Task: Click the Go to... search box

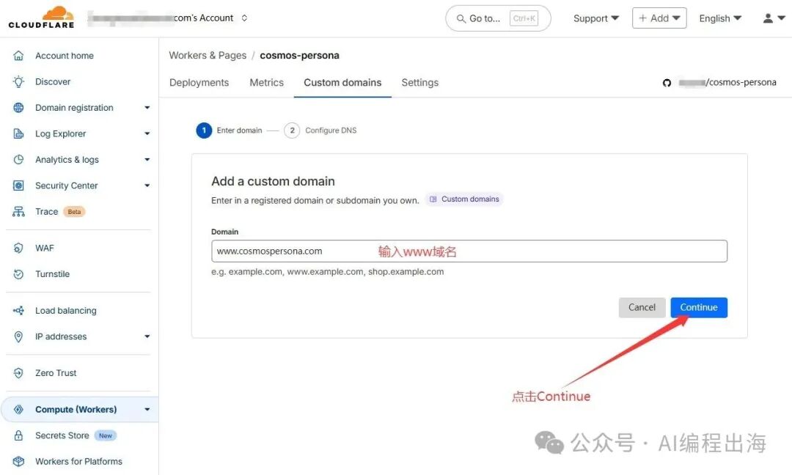Action: pos(497,18)
